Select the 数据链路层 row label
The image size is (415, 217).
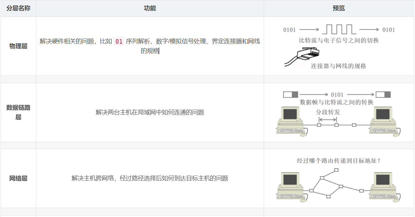(18, 112)
